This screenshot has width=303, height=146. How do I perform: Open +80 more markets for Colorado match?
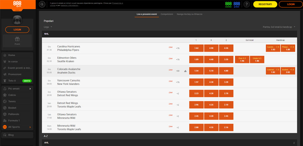click(177, 71)
